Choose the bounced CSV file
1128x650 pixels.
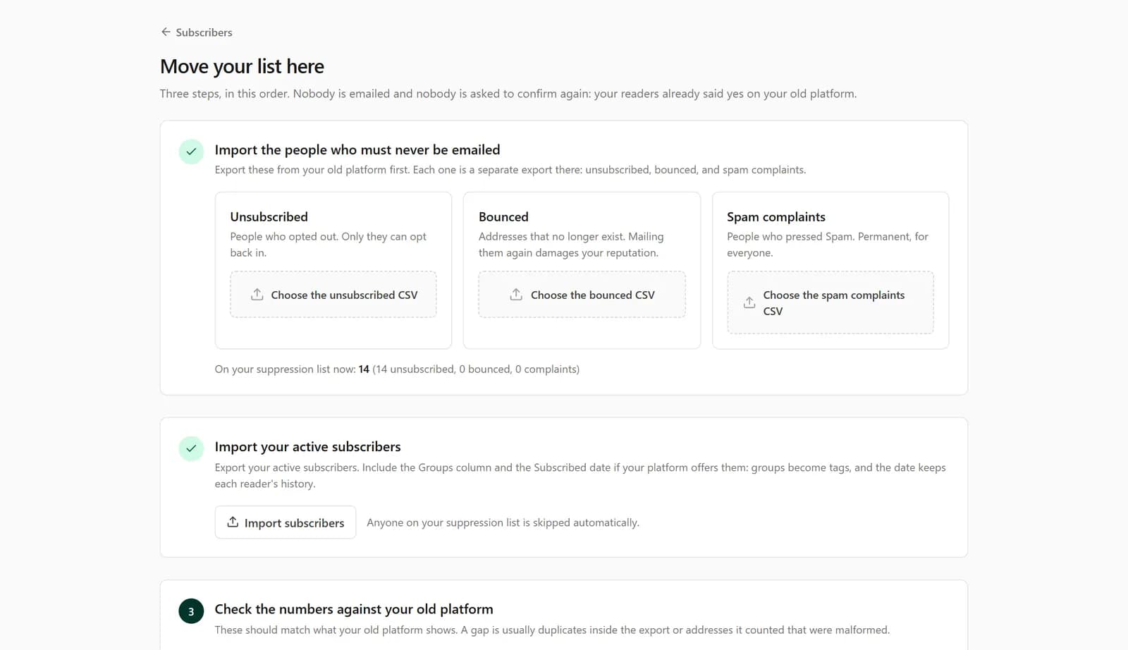click(582, 295)
